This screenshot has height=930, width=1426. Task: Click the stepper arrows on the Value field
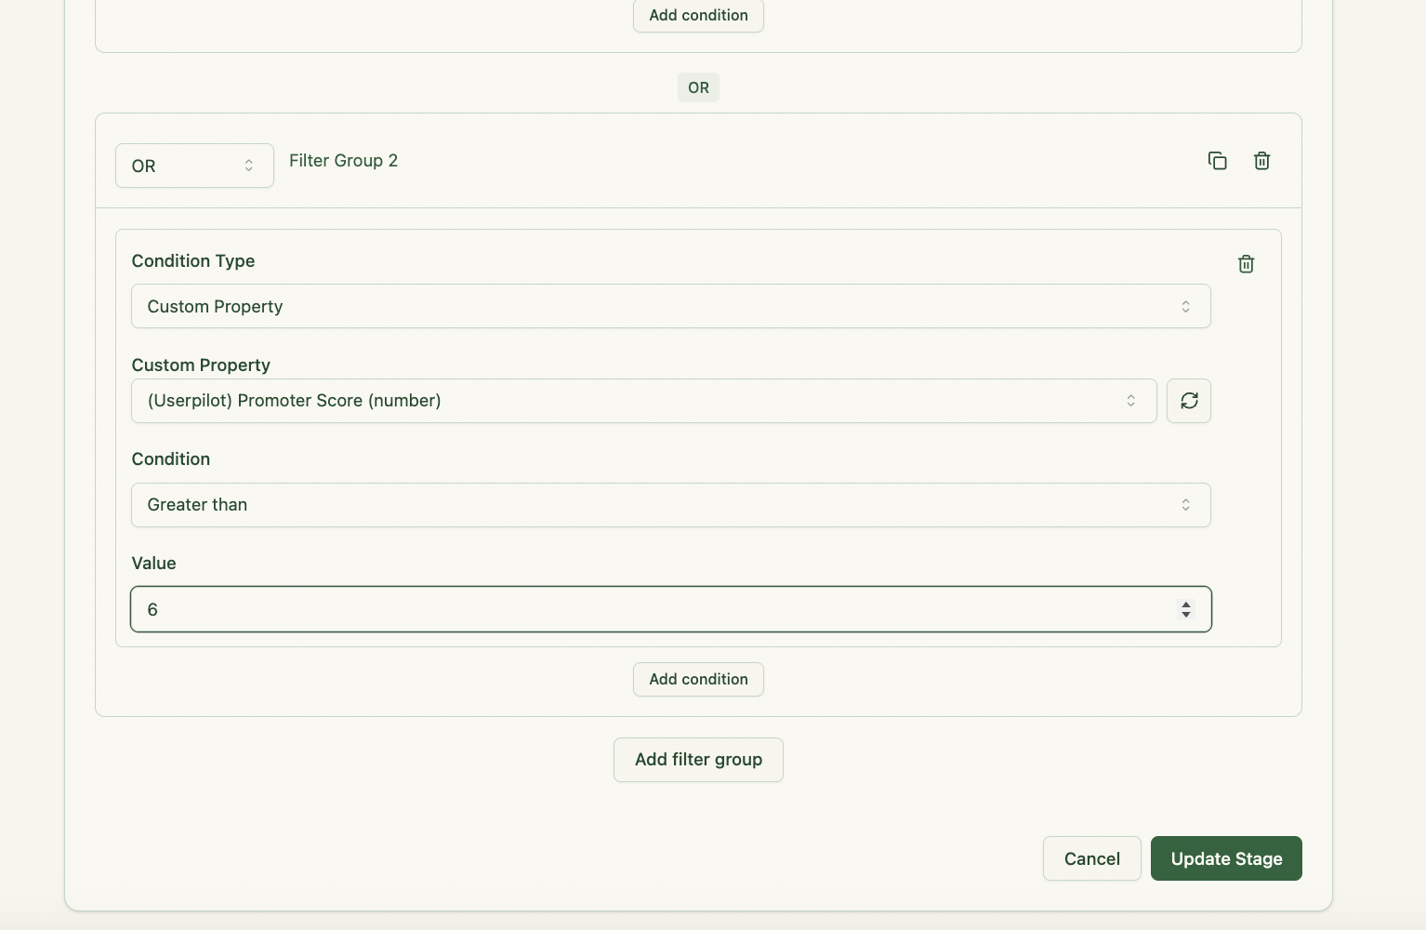[x=1186, y=609]
